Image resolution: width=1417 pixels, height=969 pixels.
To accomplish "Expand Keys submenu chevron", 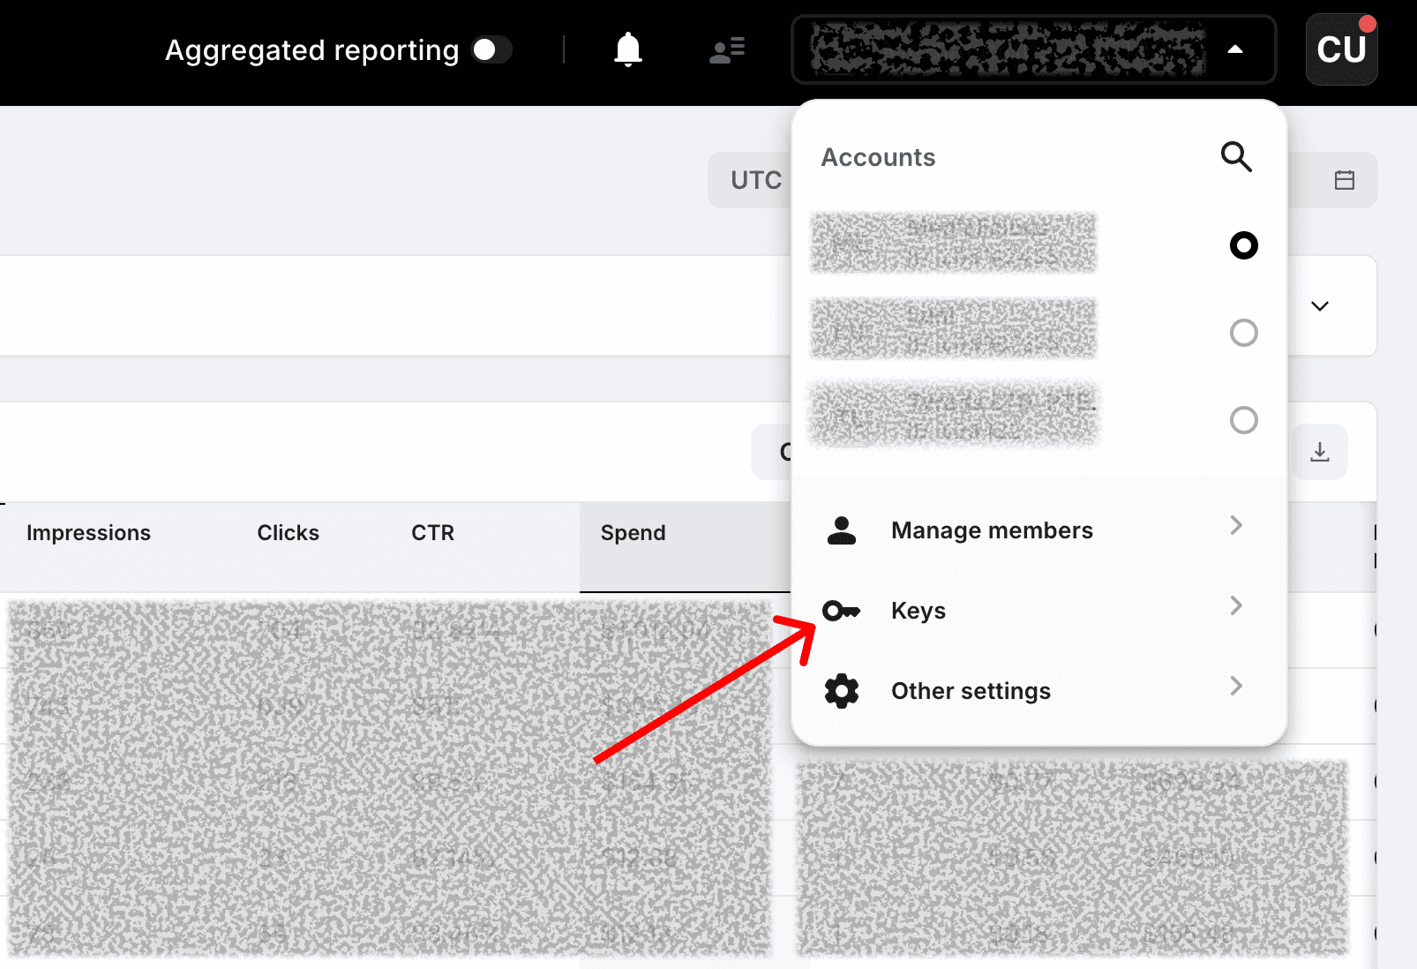I will (1236, 605).
